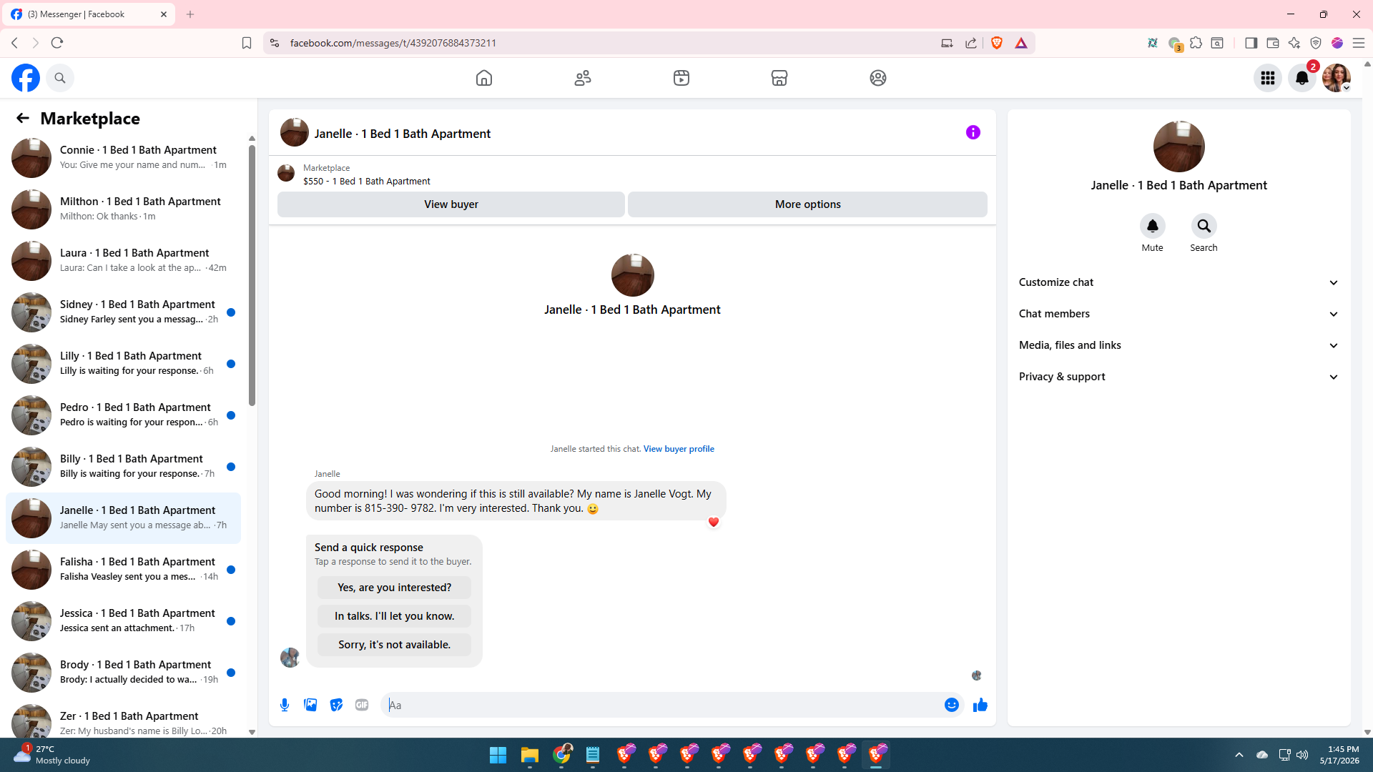Send quick reply 'Sorry, it's not available.'
The width and height of the screenshot is (1373, 772).
(x=395, y=645)
